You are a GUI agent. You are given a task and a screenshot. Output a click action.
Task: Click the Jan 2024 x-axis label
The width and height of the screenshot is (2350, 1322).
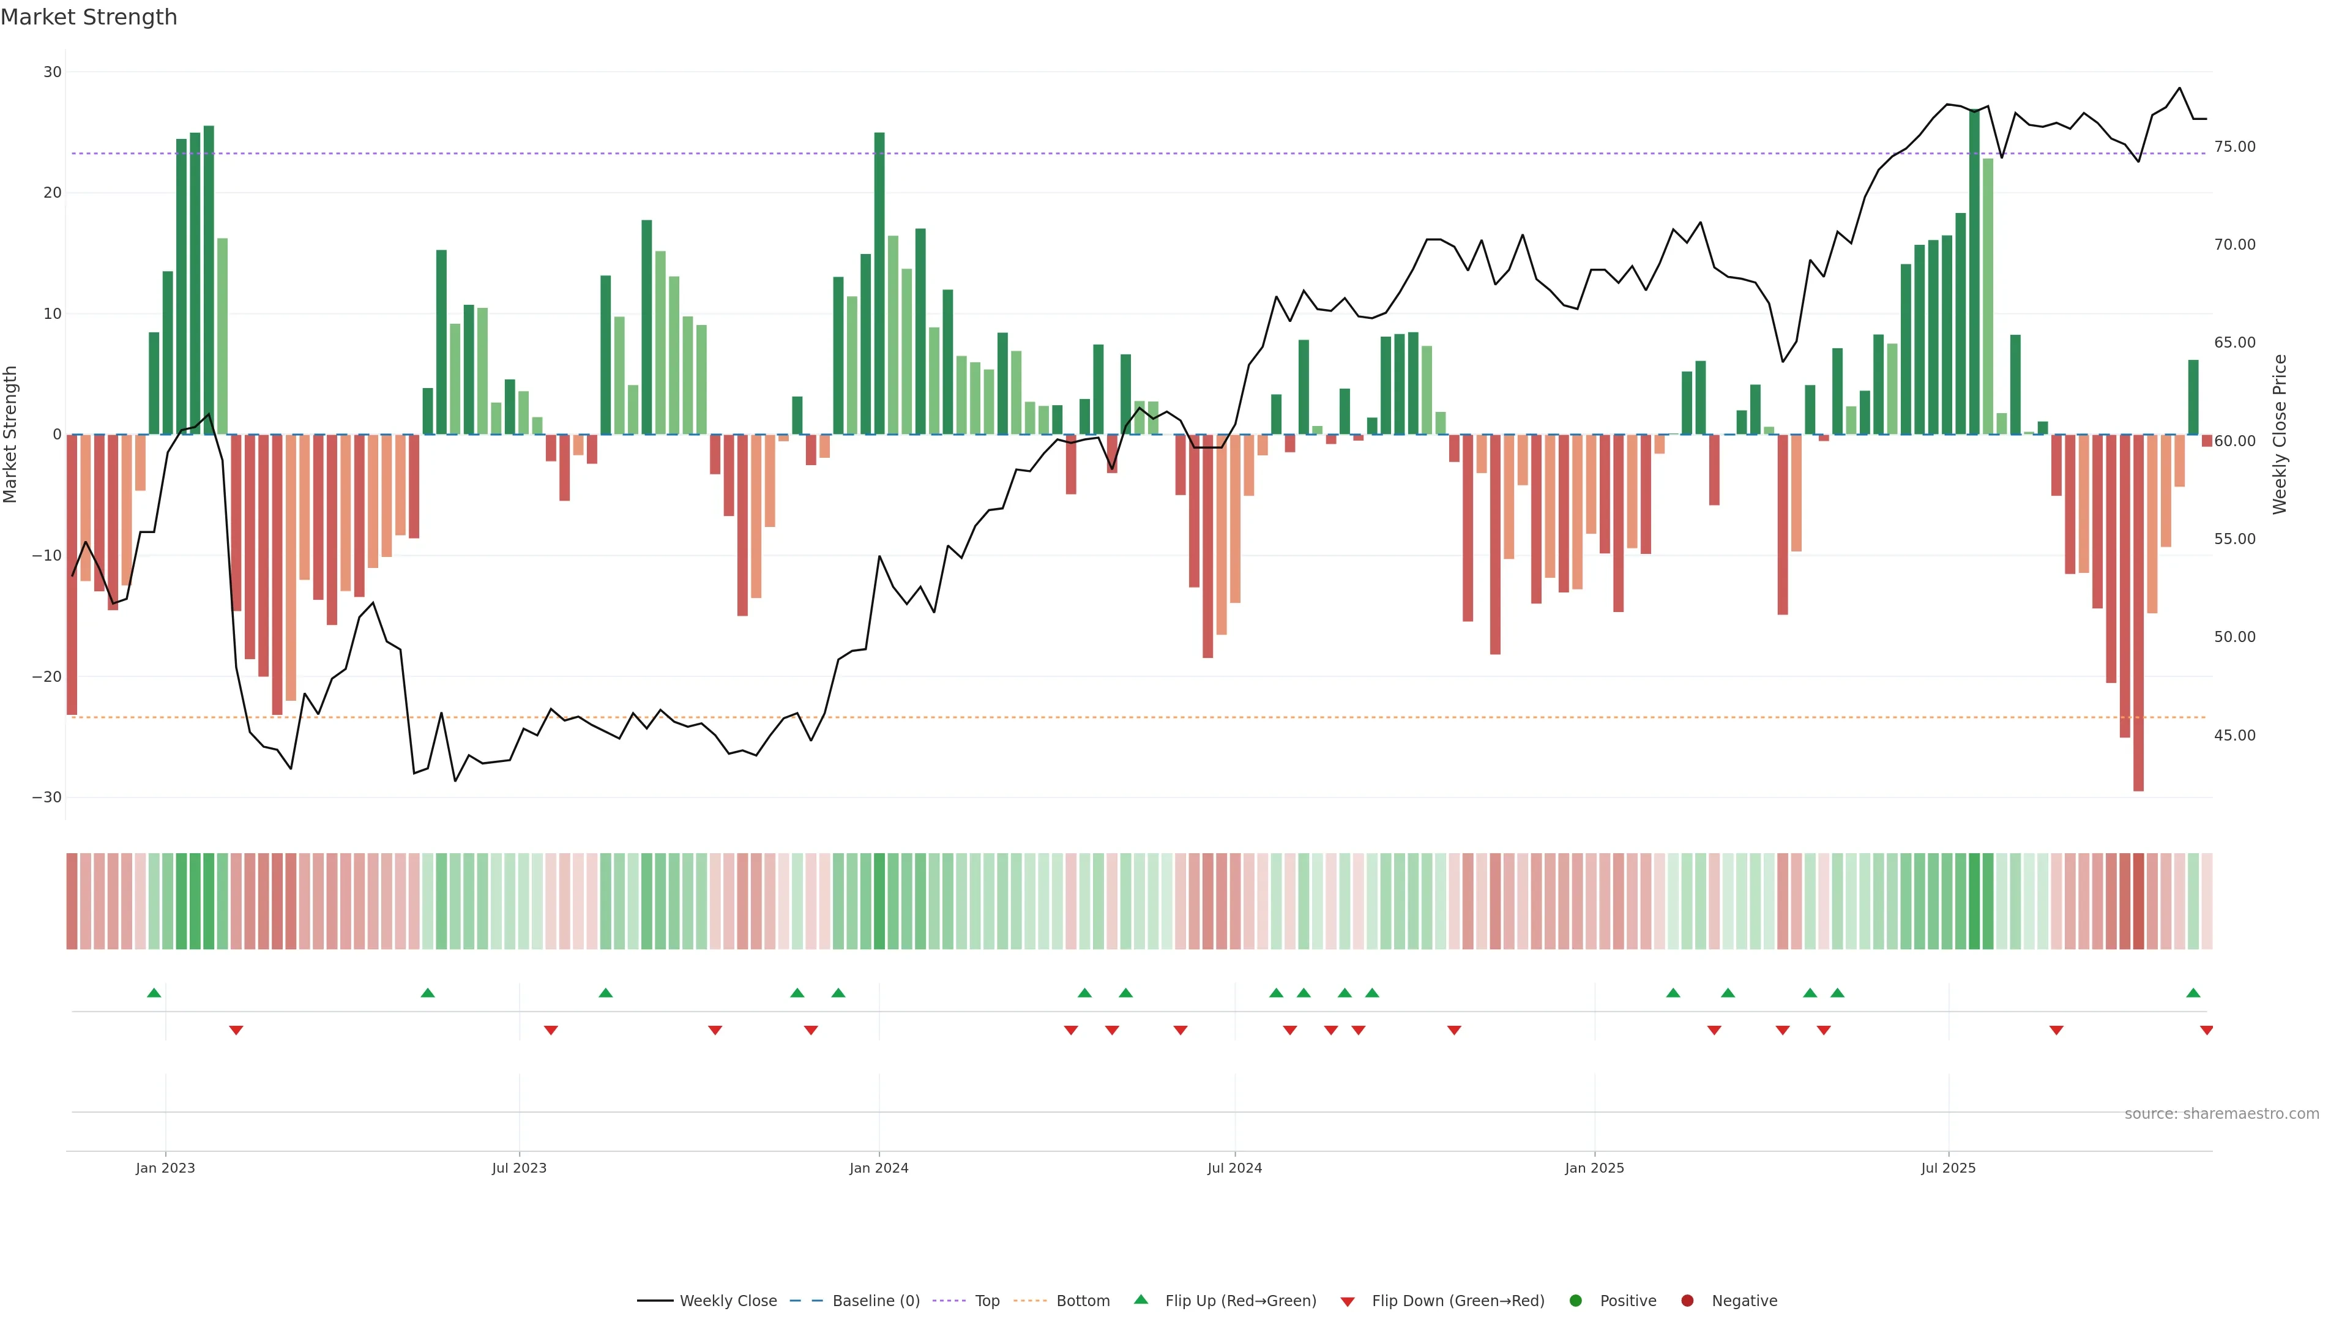(879, 1168)
